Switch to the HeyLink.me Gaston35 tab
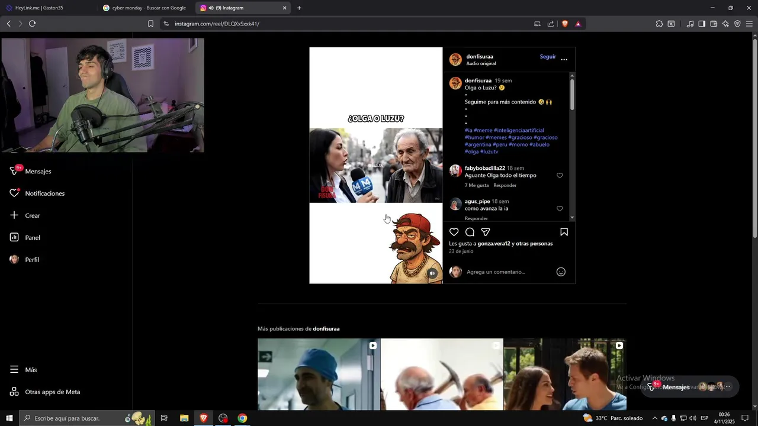 tap(49, 8)
